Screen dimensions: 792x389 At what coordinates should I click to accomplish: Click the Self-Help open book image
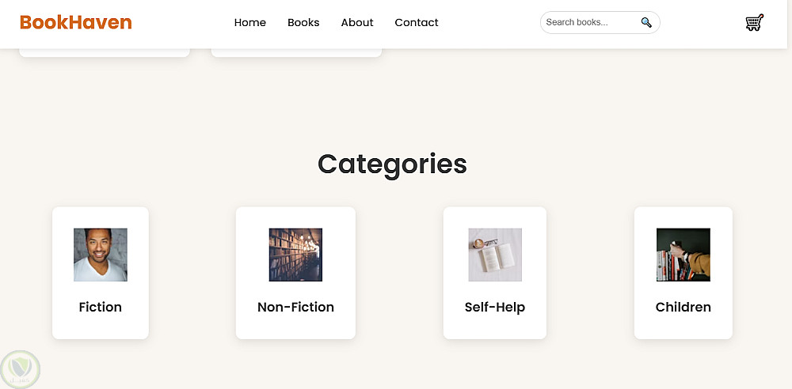[495, 255]
